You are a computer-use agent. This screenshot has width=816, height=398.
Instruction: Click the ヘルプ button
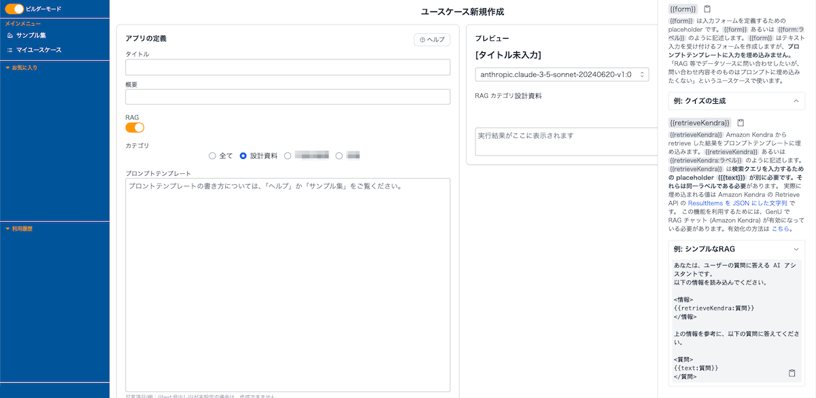(x=432, y=39)
